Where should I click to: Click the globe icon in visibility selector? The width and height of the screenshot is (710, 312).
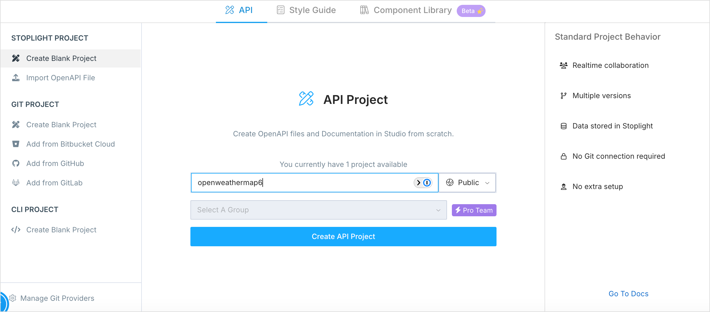tap(450, 183)
